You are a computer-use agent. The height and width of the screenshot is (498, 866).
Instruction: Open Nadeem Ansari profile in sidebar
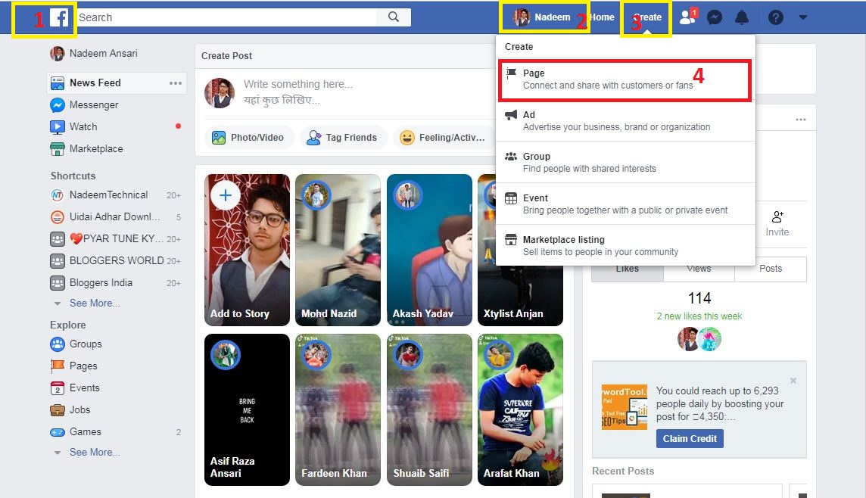pyautogui.click(x=94, y=54)
